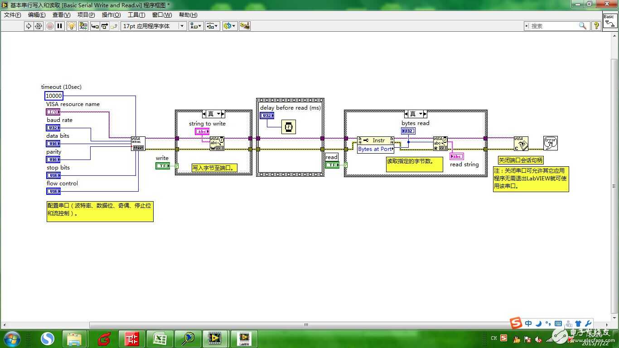The image size is (619, 348).
Task: Select the VISA Configure Serial Port node
Action: [138, 143]
